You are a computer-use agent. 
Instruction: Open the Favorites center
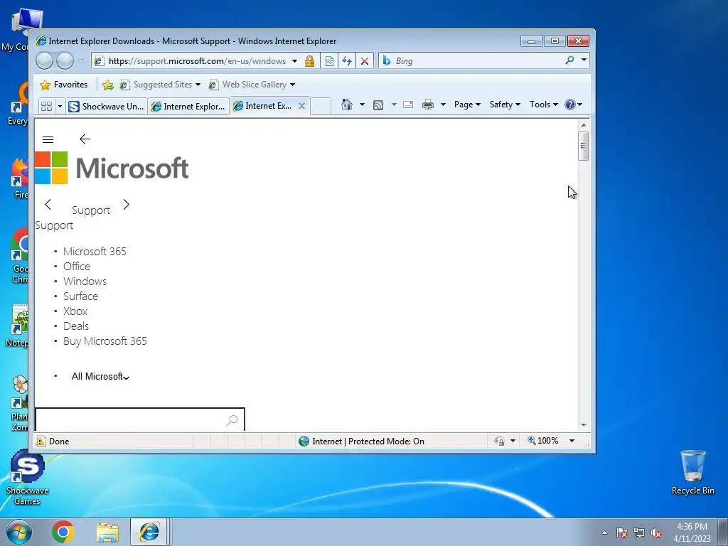point(63,85)
